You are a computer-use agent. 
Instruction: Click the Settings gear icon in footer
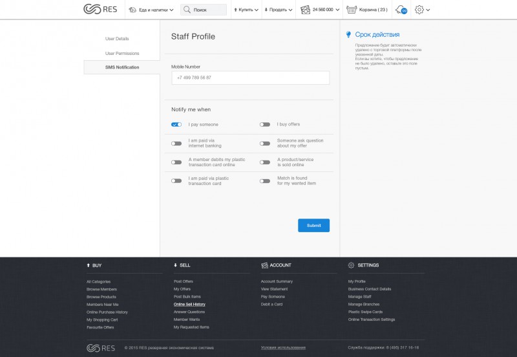pos(351,265)
